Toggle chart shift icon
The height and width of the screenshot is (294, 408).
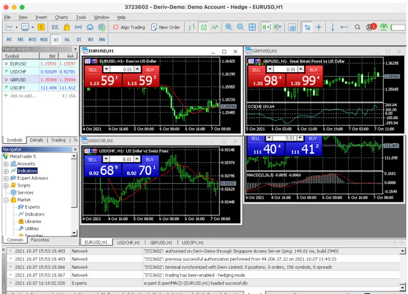click(277, 27)
